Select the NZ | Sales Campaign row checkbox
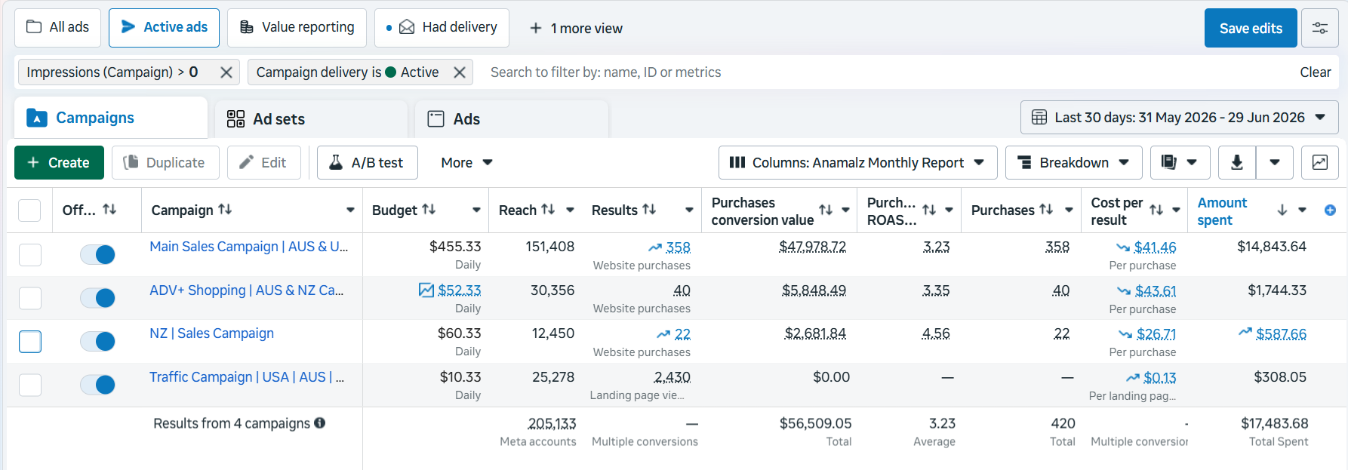 30,342
